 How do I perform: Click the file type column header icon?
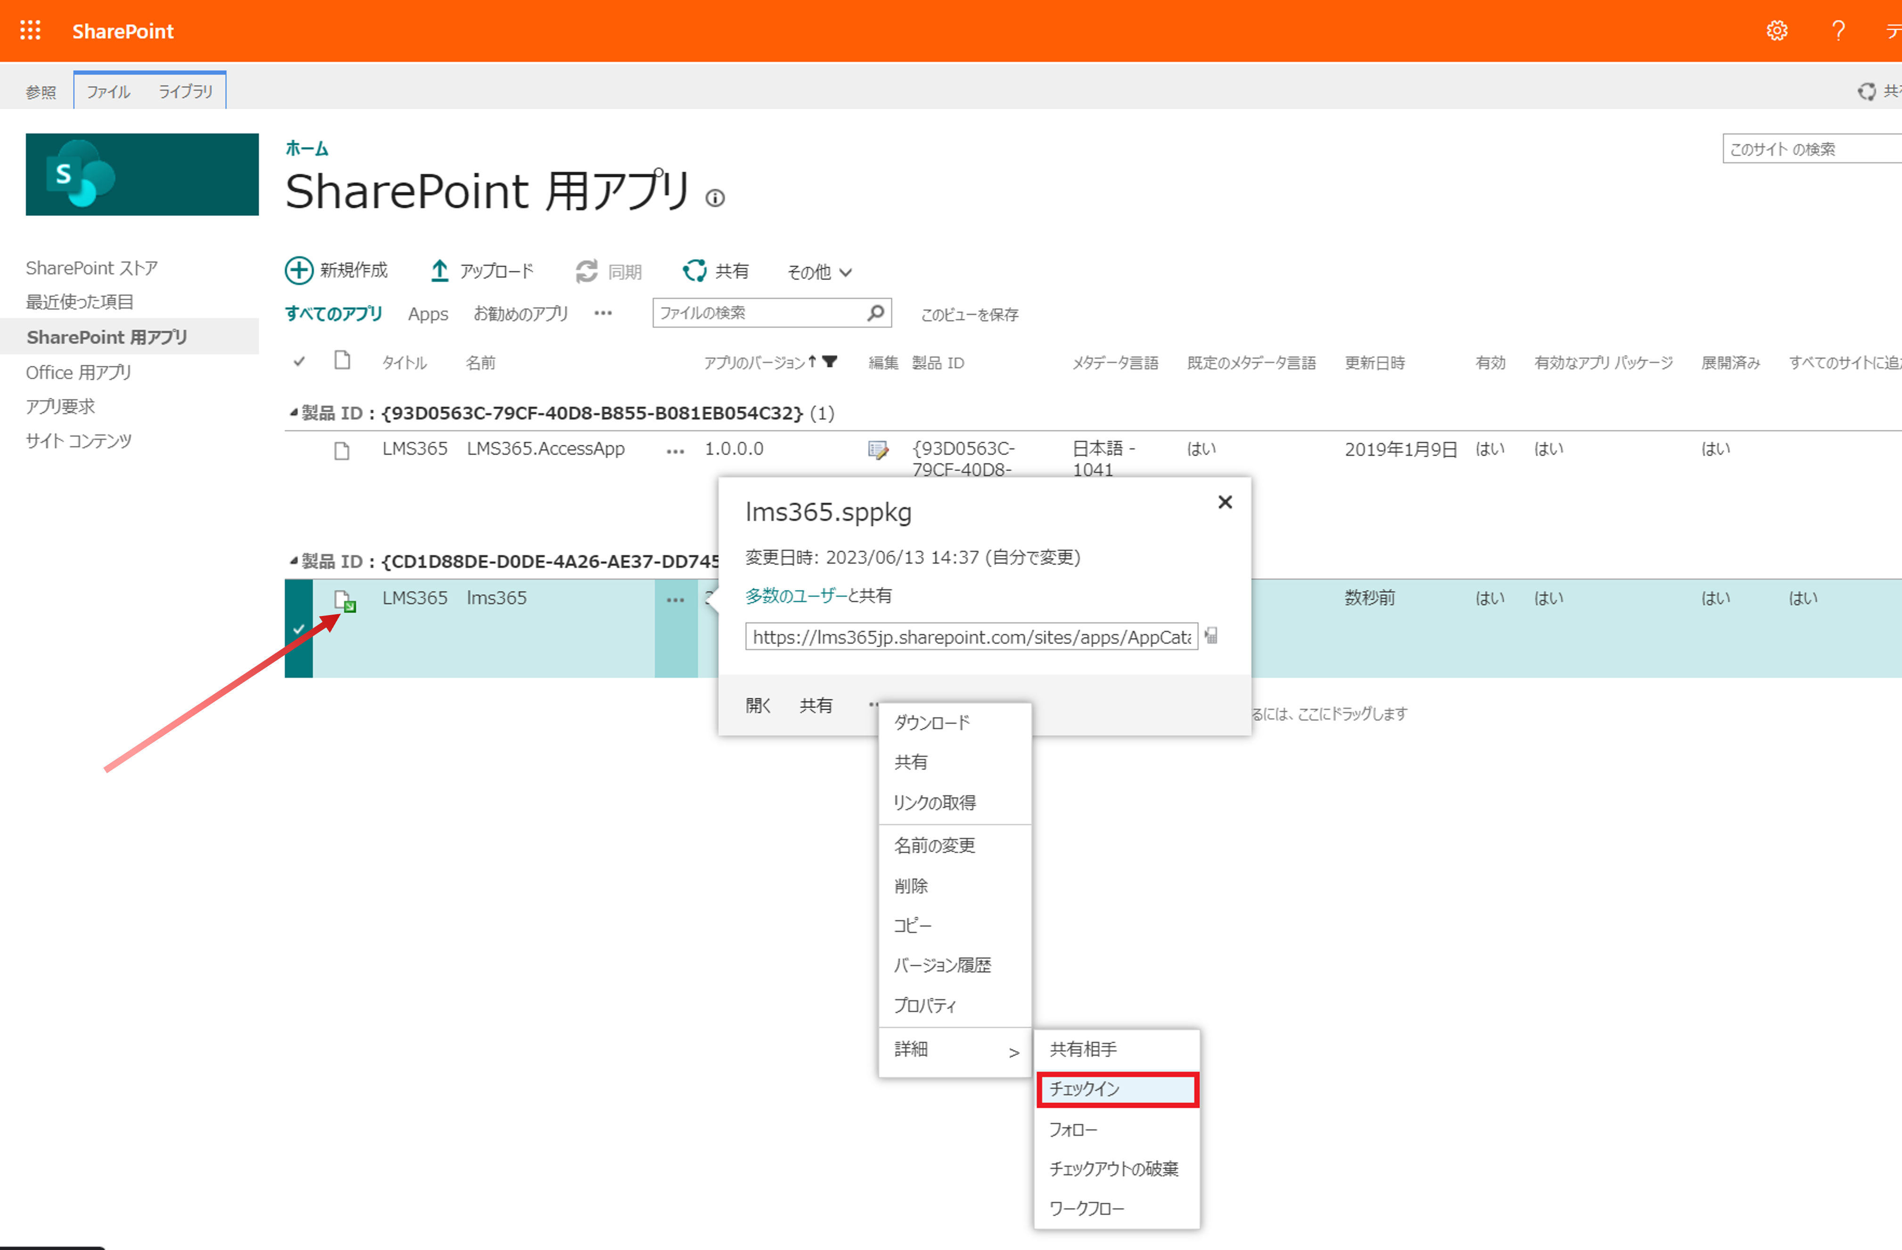pos(342,361)
